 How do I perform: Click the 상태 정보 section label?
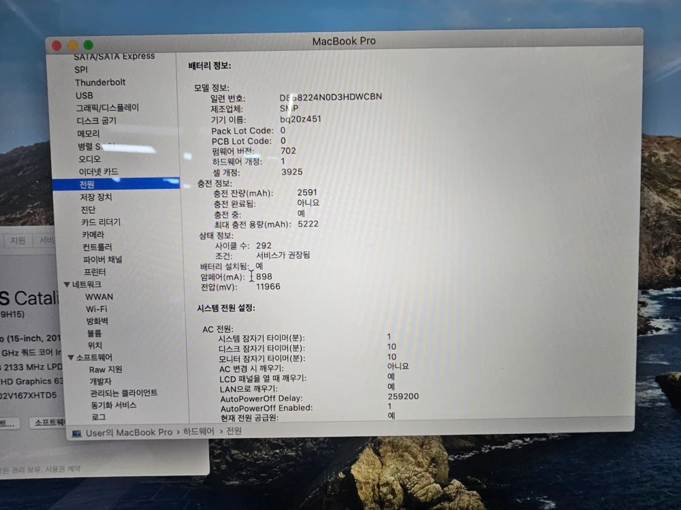[217, 235]
